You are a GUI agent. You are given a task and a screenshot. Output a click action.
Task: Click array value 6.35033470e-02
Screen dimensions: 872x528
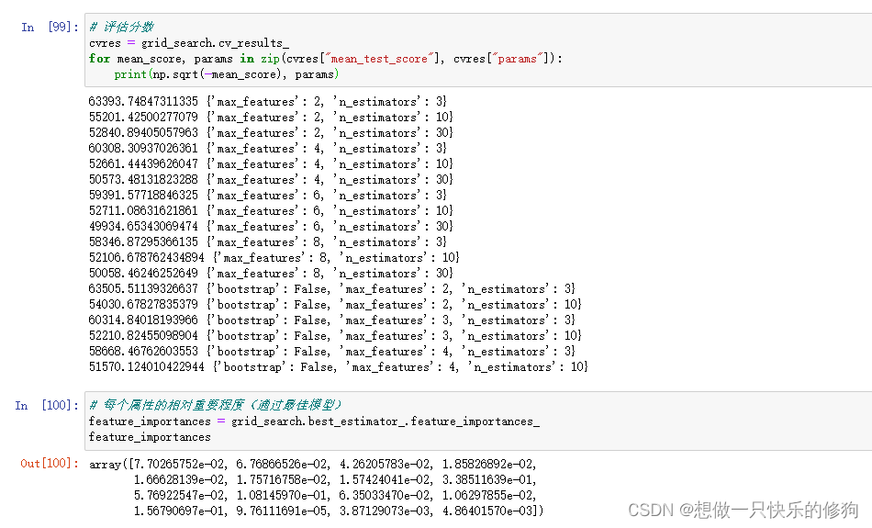click(385, 495)
